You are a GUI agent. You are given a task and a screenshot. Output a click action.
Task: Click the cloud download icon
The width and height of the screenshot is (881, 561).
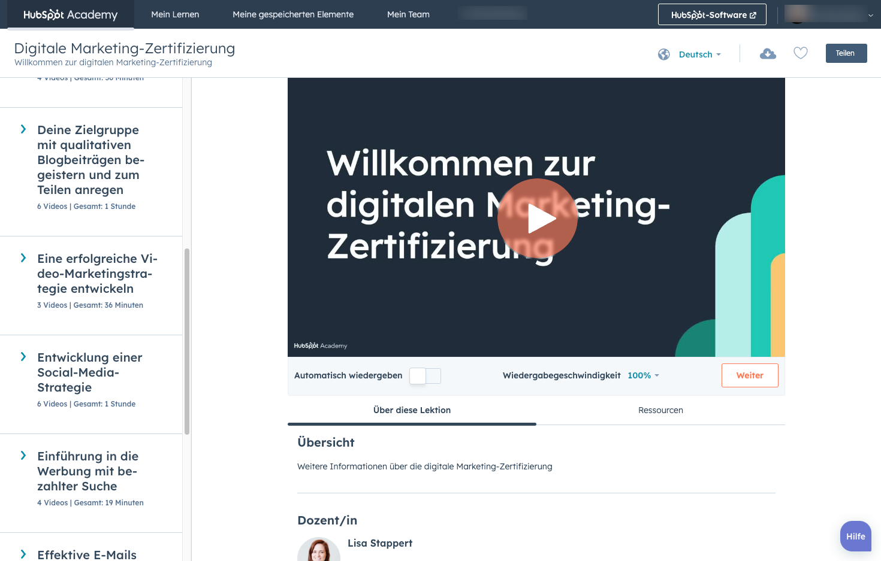pos(768,54)
